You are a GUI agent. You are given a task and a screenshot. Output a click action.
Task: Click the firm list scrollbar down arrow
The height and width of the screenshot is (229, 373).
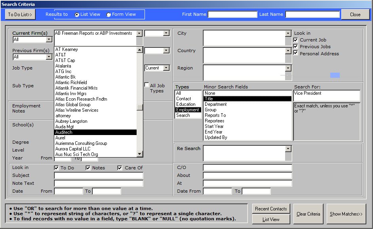pos(140,154)
